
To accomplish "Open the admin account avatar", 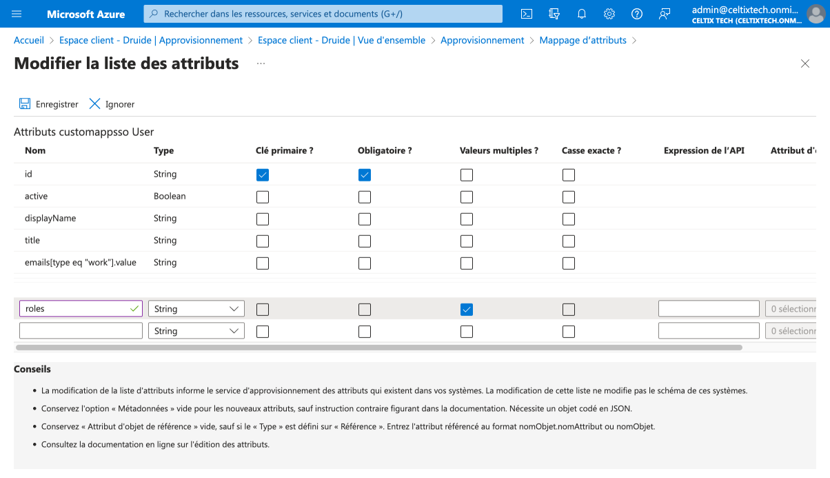I will [816, 14].
